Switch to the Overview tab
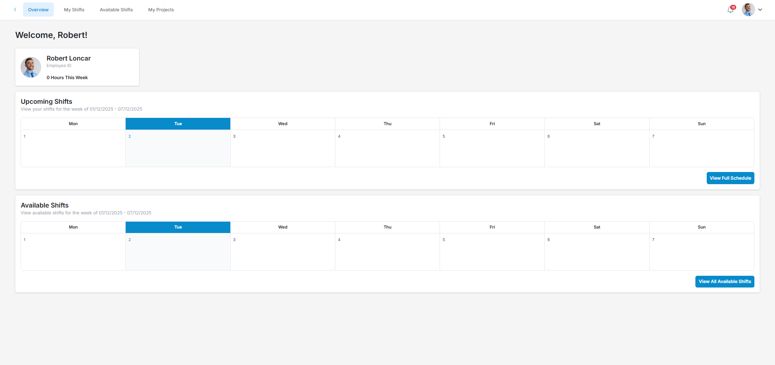The image size is (775, 365). pos(38,10)
